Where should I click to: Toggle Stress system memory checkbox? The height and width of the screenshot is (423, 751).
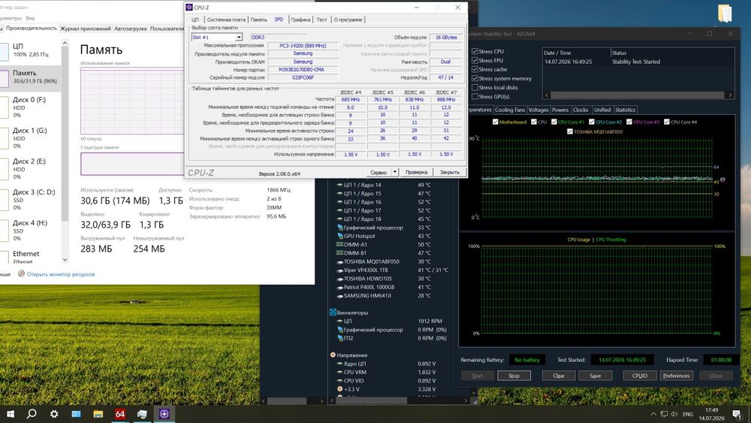point(475,78)
